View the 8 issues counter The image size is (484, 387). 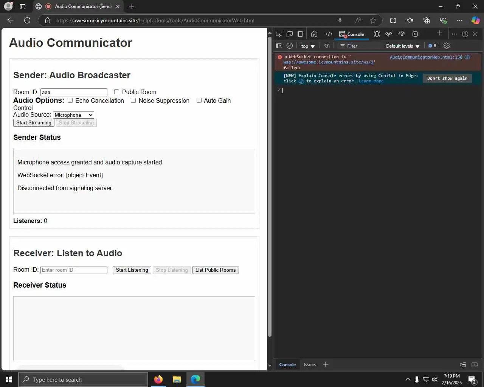tap(432, 46)
